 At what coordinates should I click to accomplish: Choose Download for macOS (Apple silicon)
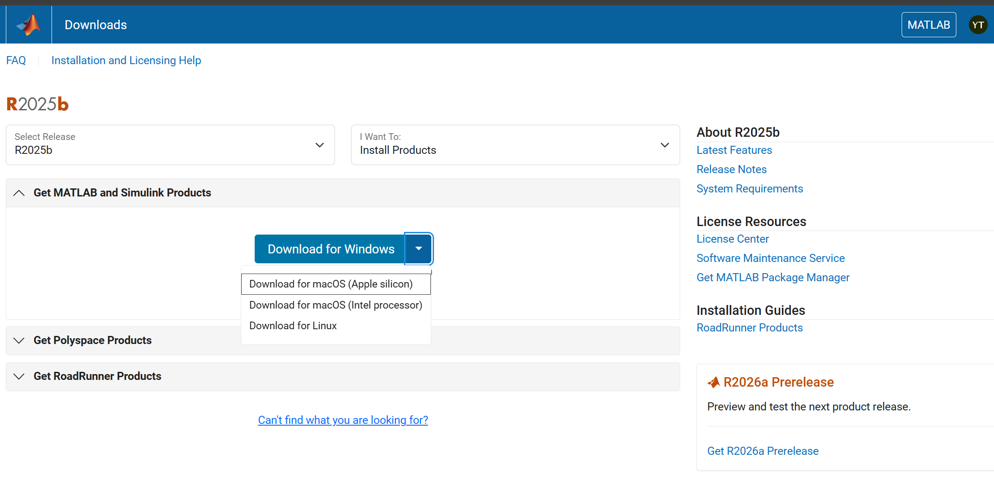pyautogui.click(x=331, y=284)
